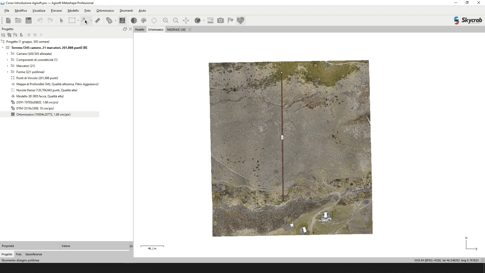Expand the Camere folder in tree
This screenshot has height=273, width=485.
7,54
